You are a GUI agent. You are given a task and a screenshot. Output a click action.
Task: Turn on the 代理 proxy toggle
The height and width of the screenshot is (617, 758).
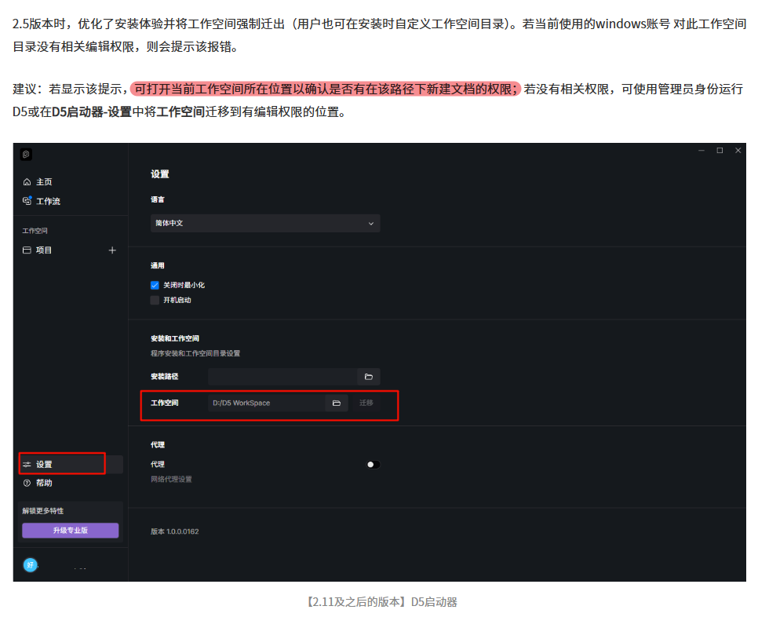pyautogui.click(x=373, y=465)
